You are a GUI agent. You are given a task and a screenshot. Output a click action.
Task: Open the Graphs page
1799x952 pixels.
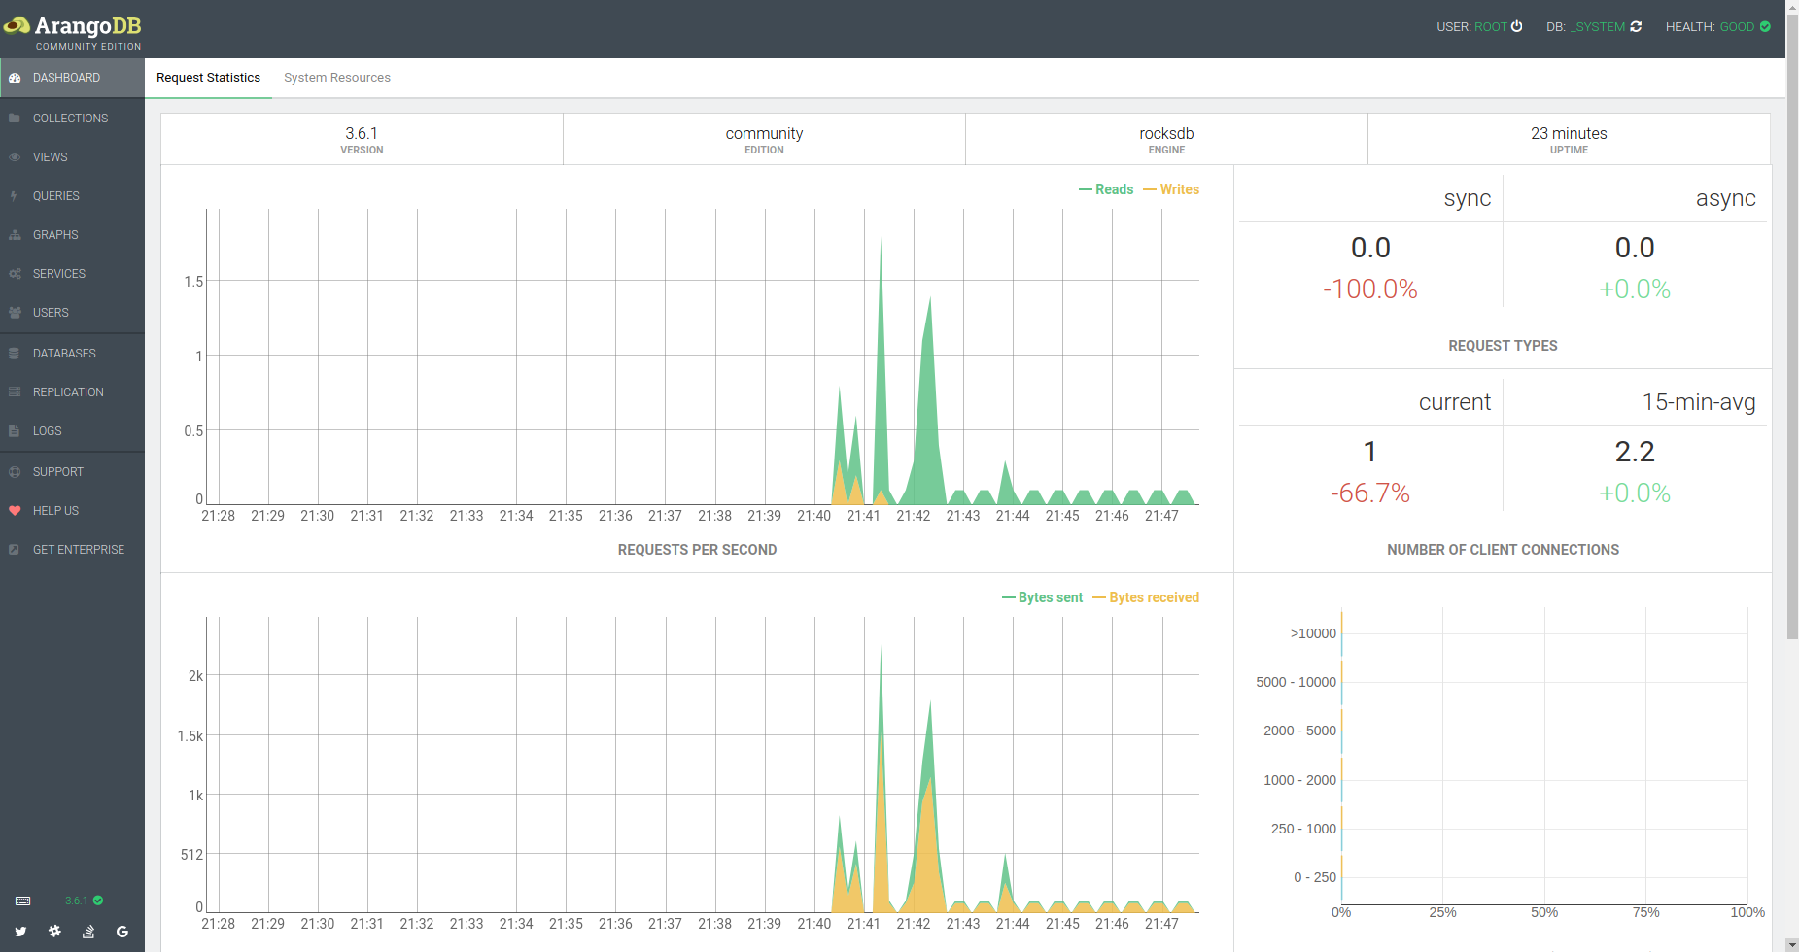(55, 235)
